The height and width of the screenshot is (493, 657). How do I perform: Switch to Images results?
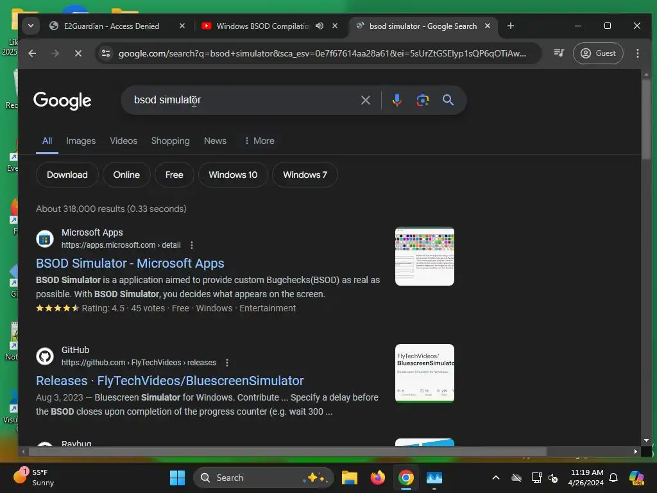tap(81, 141)
